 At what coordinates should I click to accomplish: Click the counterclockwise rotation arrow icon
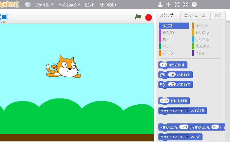coord(163,84)
